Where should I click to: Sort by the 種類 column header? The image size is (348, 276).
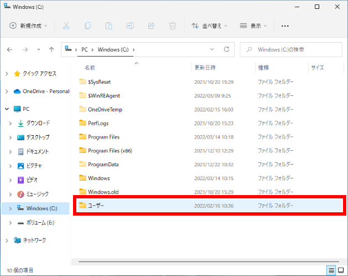click(263, 68)
